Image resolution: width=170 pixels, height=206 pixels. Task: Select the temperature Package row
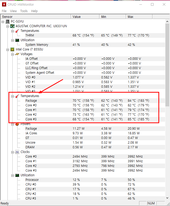pyautogui.click(x=95, y=101)
